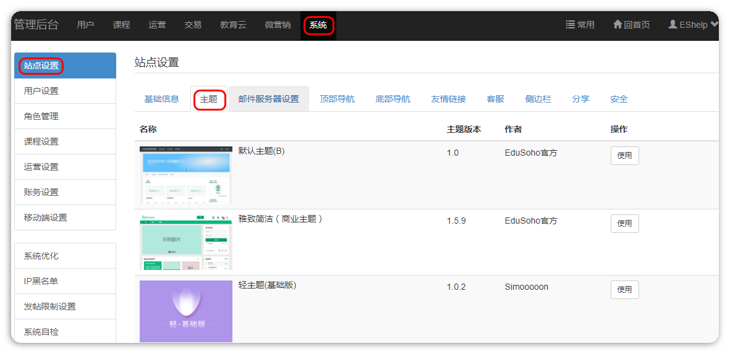Use the 默认主题(B) theme
Viewport: 730px width, 354px height.
[624, 156]
